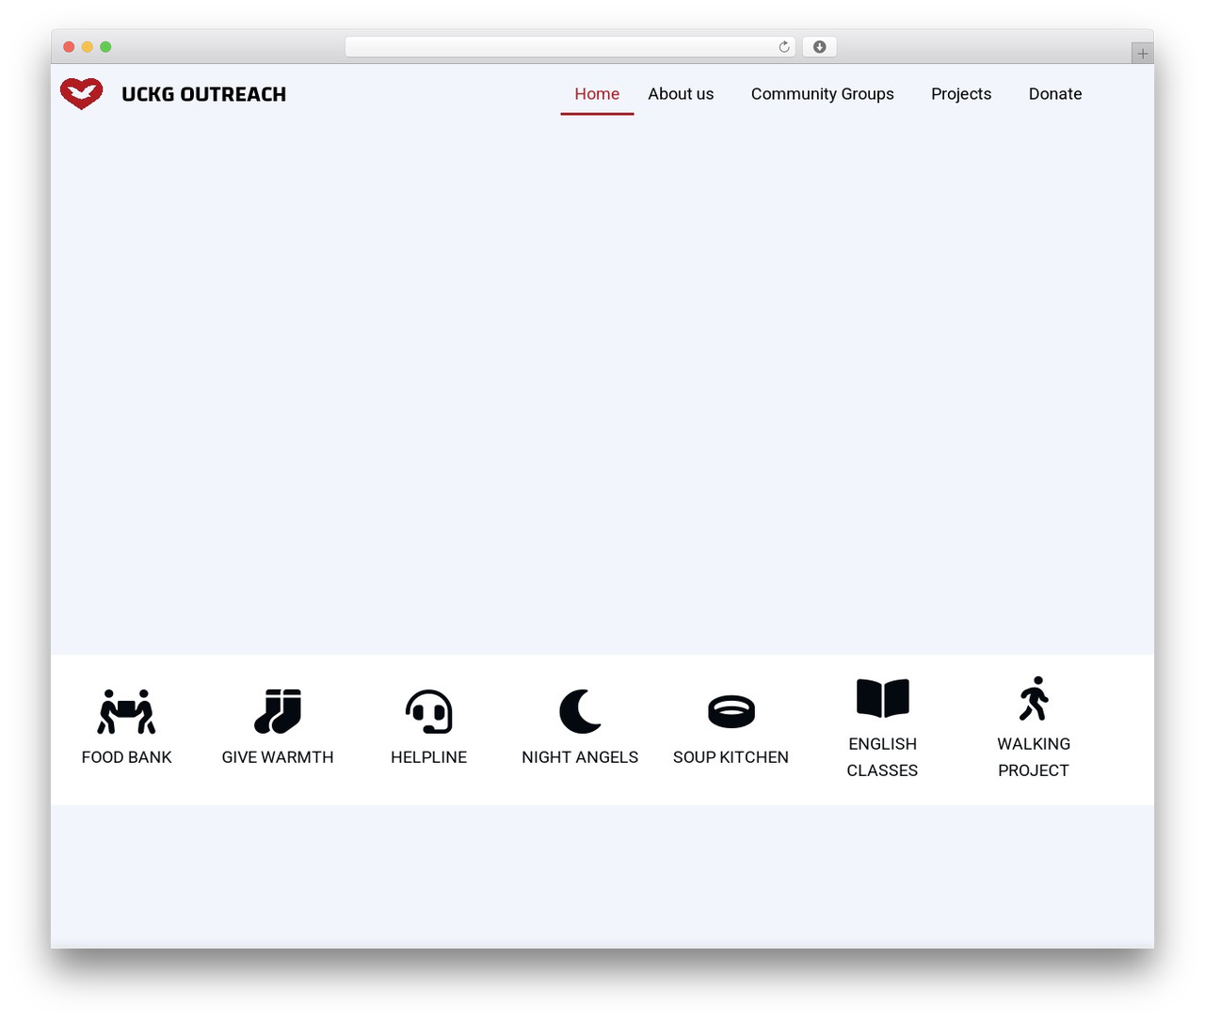Click the browser reload icon
The height and width of the screenshot is (1021, 1205).
[784, 47]
